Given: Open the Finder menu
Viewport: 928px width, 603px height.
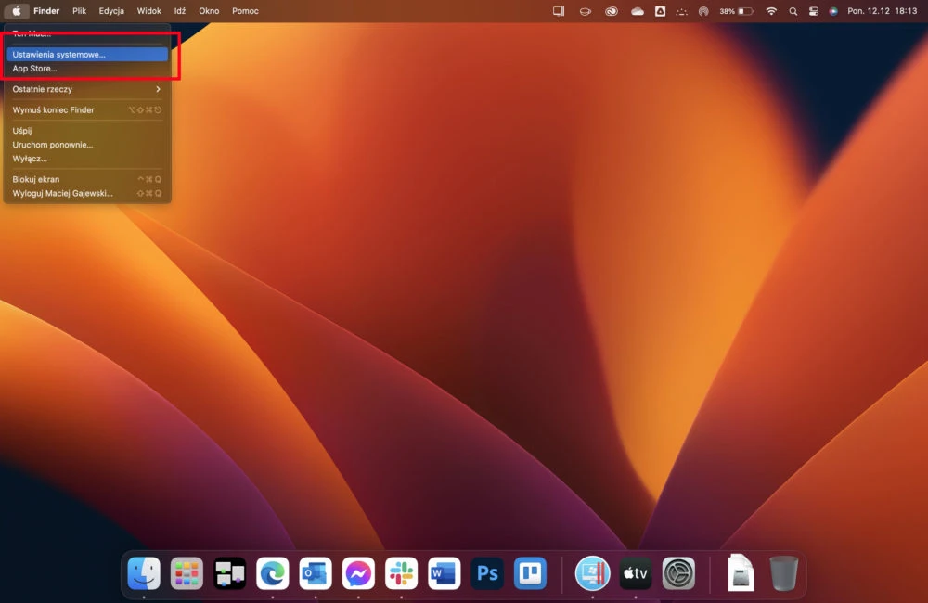Looking at the screenshot, I should (46, 10).
